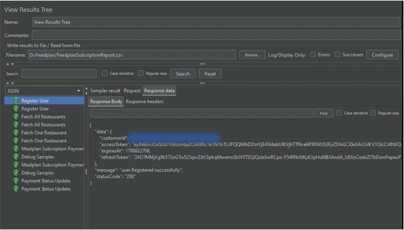This screenshot has width=404, height=230.
Task: Click the Find text field in response body
Action: (x=201, y=113)
